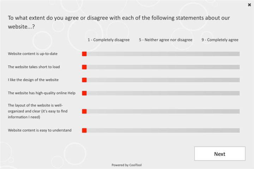Click red handle for 'layout is well-organized' row
Image resolution: width=254 pixels, height=169 pixels.
click(84, 111)
